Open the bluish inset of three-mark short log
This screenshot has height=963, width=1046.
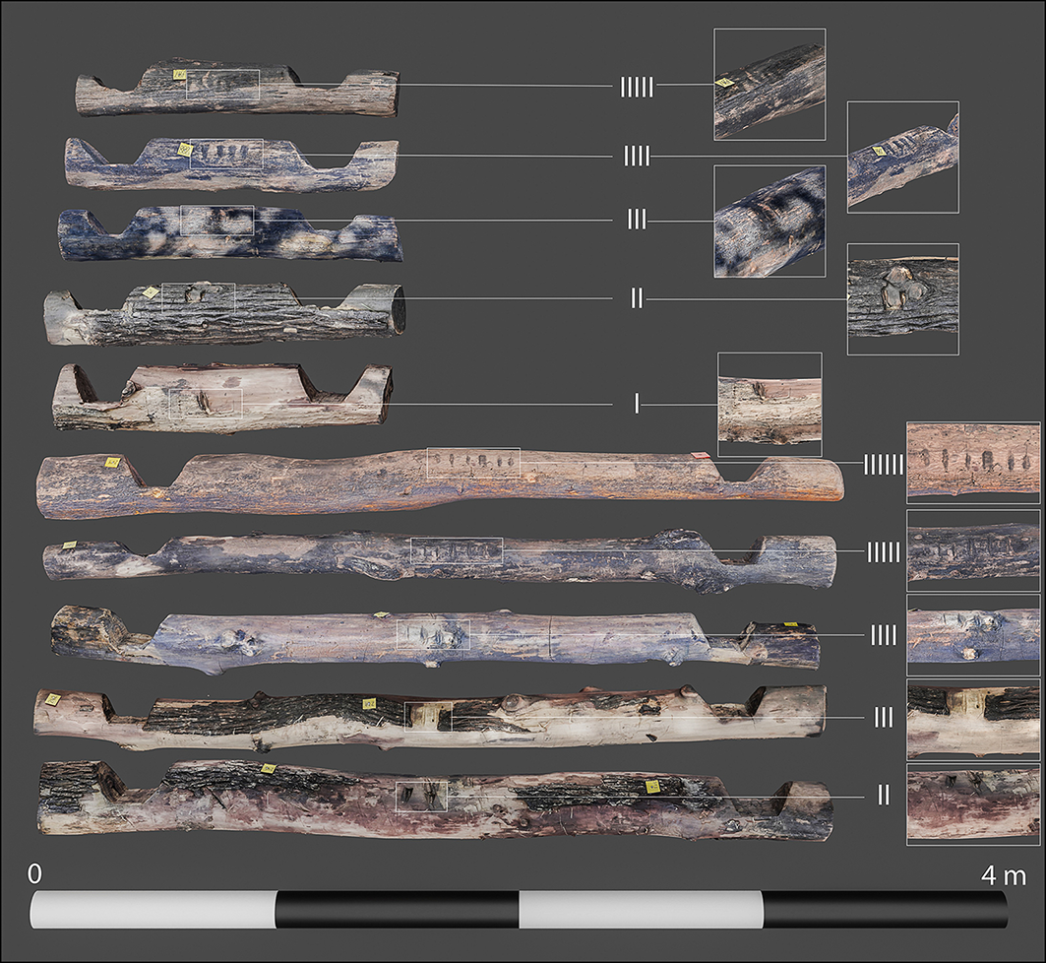coord(769,222)
